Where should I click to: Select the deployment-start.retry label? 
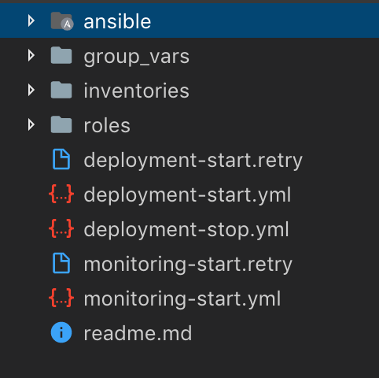(193, 161)
